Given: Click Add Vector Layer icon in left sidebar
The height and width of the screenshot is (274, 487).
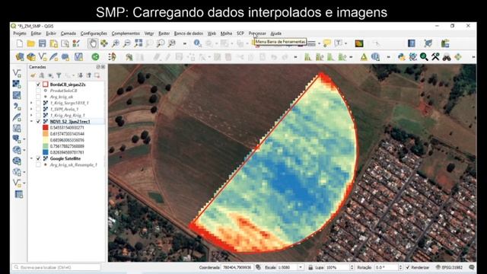Looking at the screenshot, I should [17, 73].
